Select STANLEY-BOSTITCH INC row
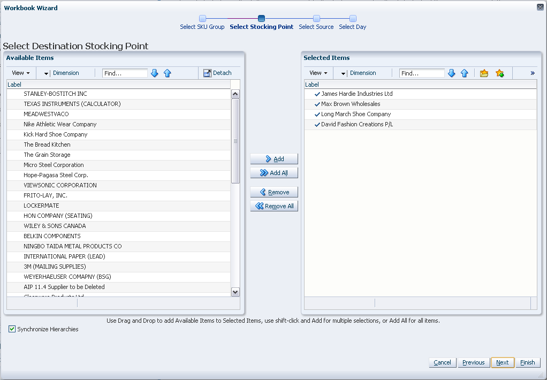 click(x=119, y=94)
